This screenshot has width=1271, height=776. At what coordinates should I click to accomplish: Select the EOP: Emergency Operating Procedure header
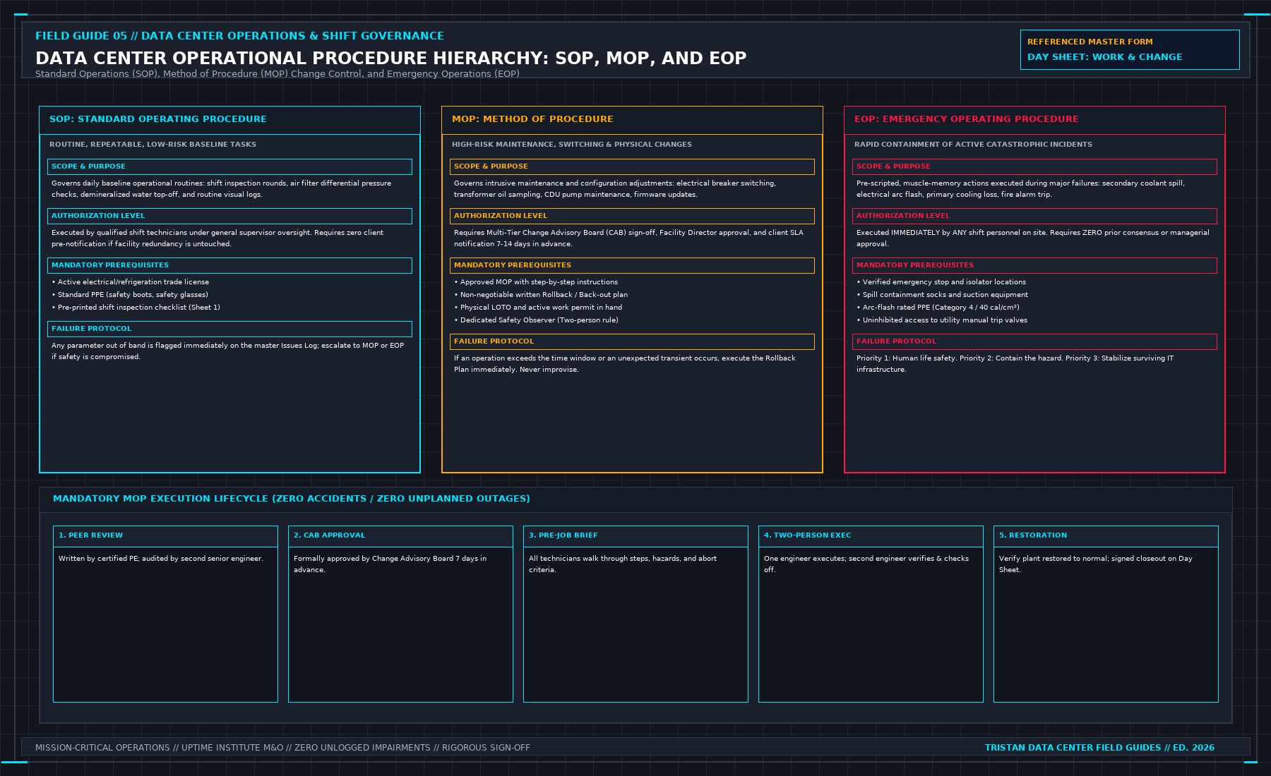[x=1034, y=120]
